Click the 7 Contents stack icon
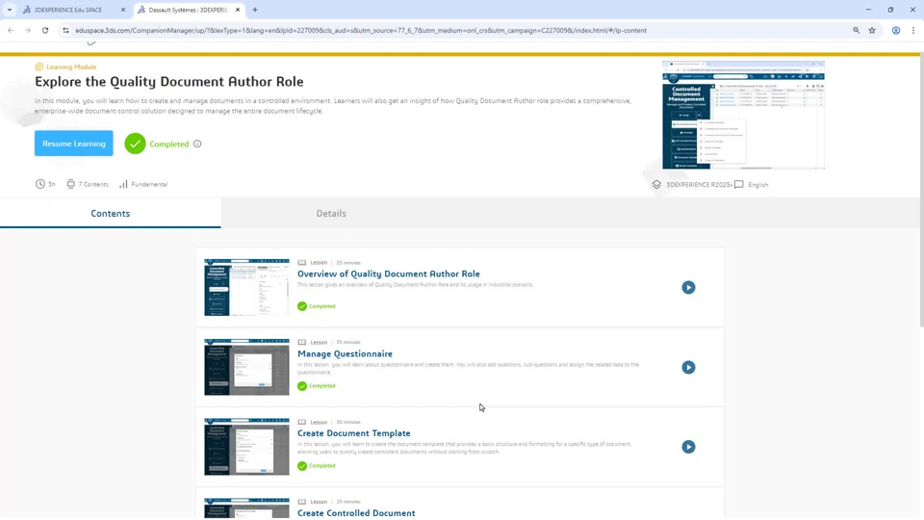 pyautogui.click(x=70, y=184)
